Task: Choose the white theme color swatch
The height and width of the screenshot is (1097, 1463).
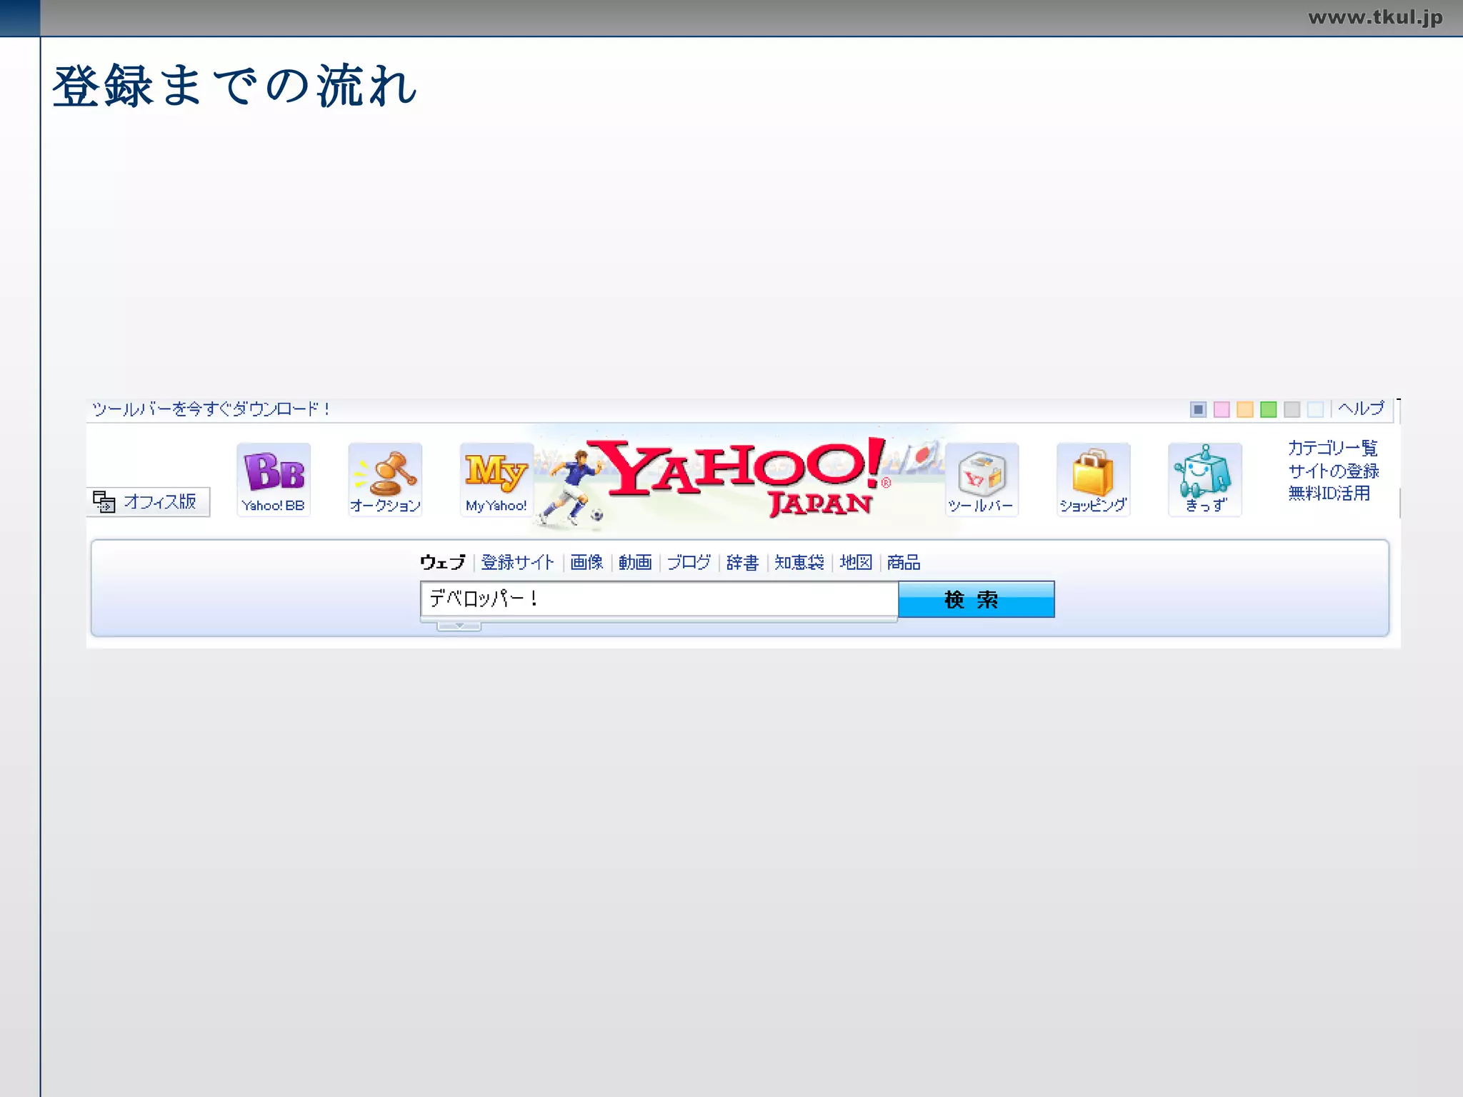Action: pyautogui.click(x=1315, y=409)
